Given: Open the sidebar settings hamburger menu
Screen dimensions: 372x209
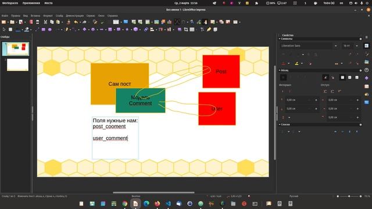Looking at the screenshot, I should point(367,37).
